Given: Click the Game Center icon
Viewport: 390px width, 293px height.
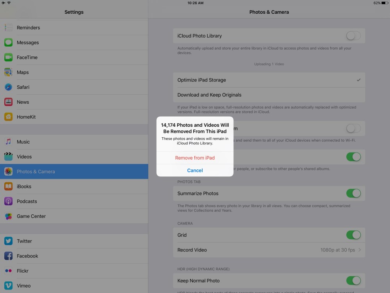Looking at the screenshot, I should click(8, 216).
